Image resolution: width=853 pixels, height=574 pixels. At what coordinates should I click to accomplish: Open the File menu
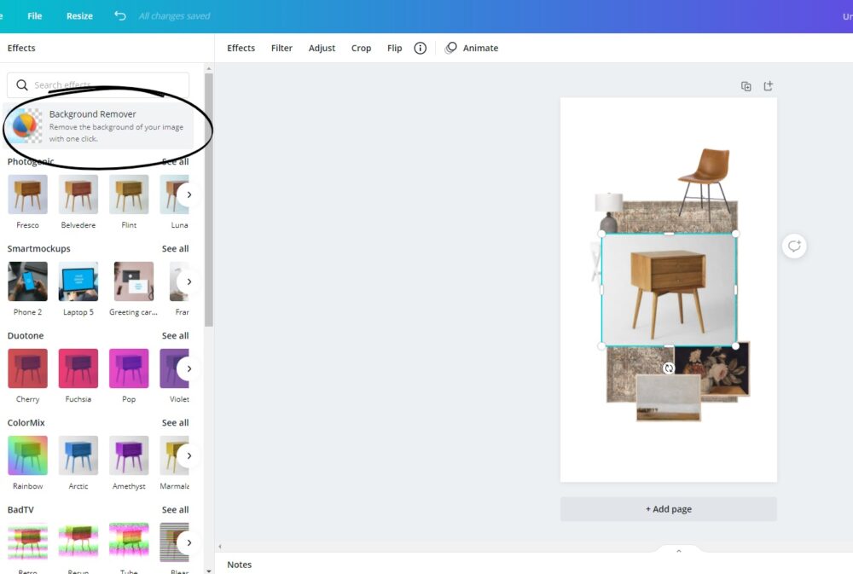pos(34,15)
